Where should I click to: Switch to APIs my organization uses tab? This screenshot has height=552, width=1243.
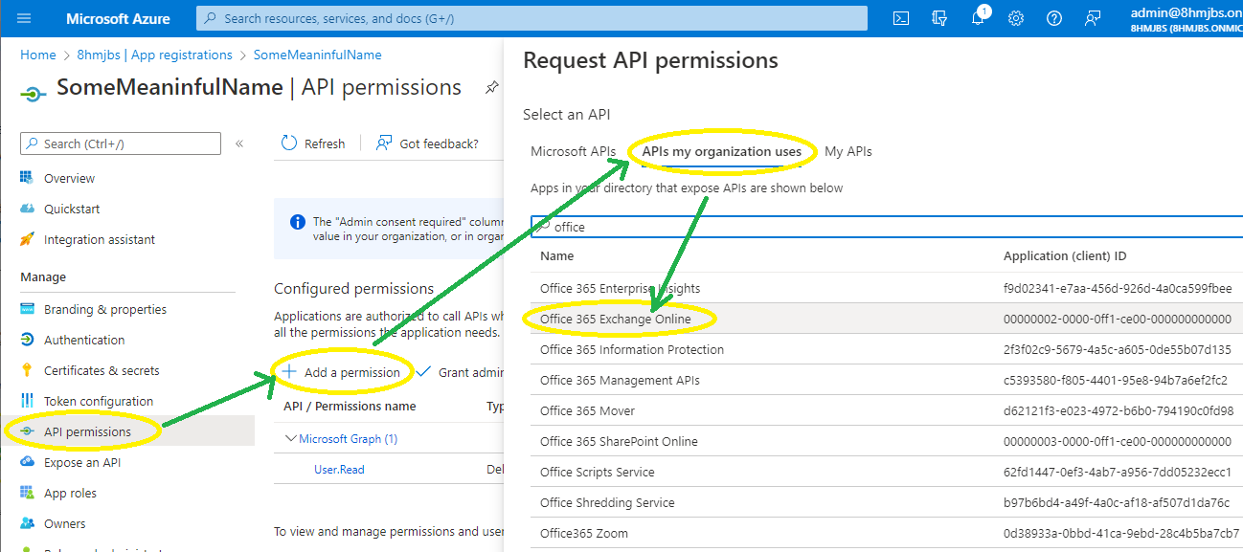[x=722, y=151]
